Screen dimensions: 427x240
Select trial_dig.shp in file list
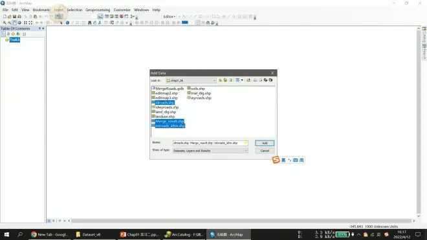(x=199, y=93)
